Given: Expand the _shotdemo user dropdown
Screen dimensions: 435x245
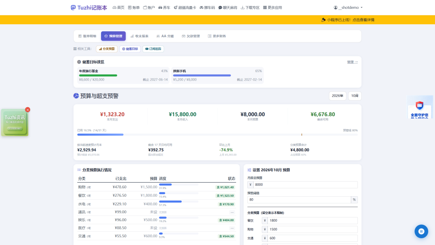Looking at the screenshot, I should click(348, 8).
